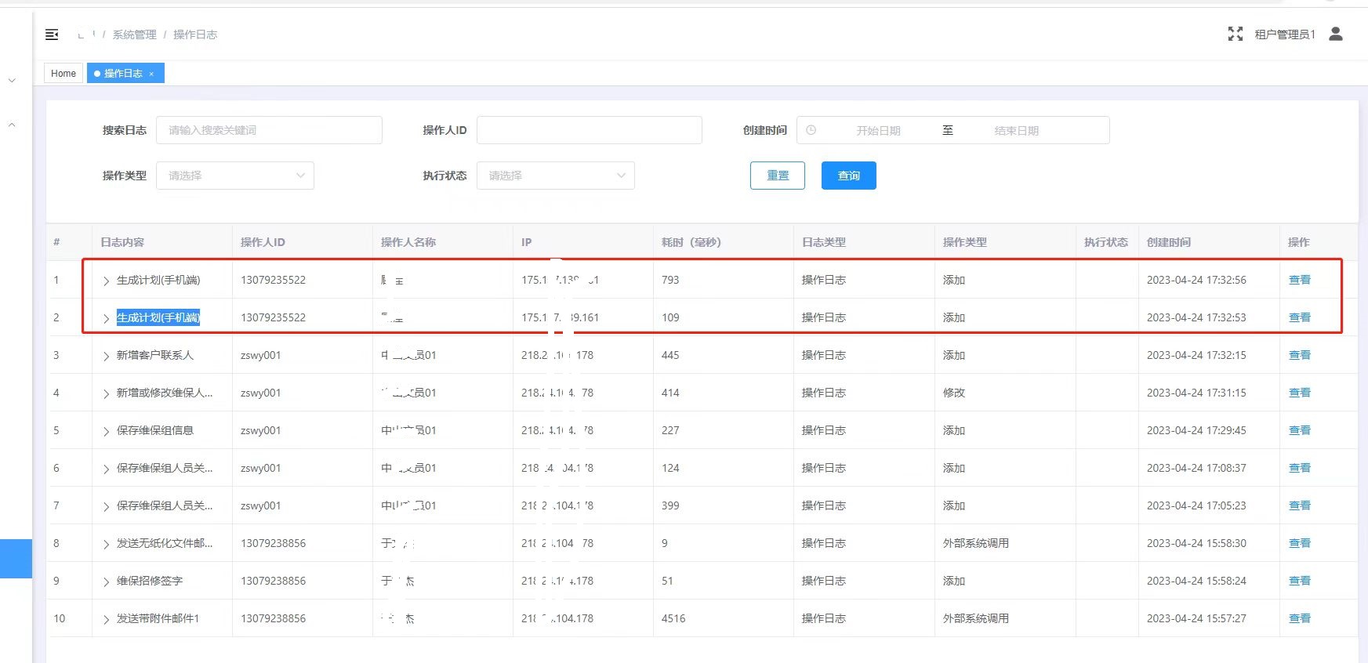Click 13079238856 in row 10

(273, 618)
